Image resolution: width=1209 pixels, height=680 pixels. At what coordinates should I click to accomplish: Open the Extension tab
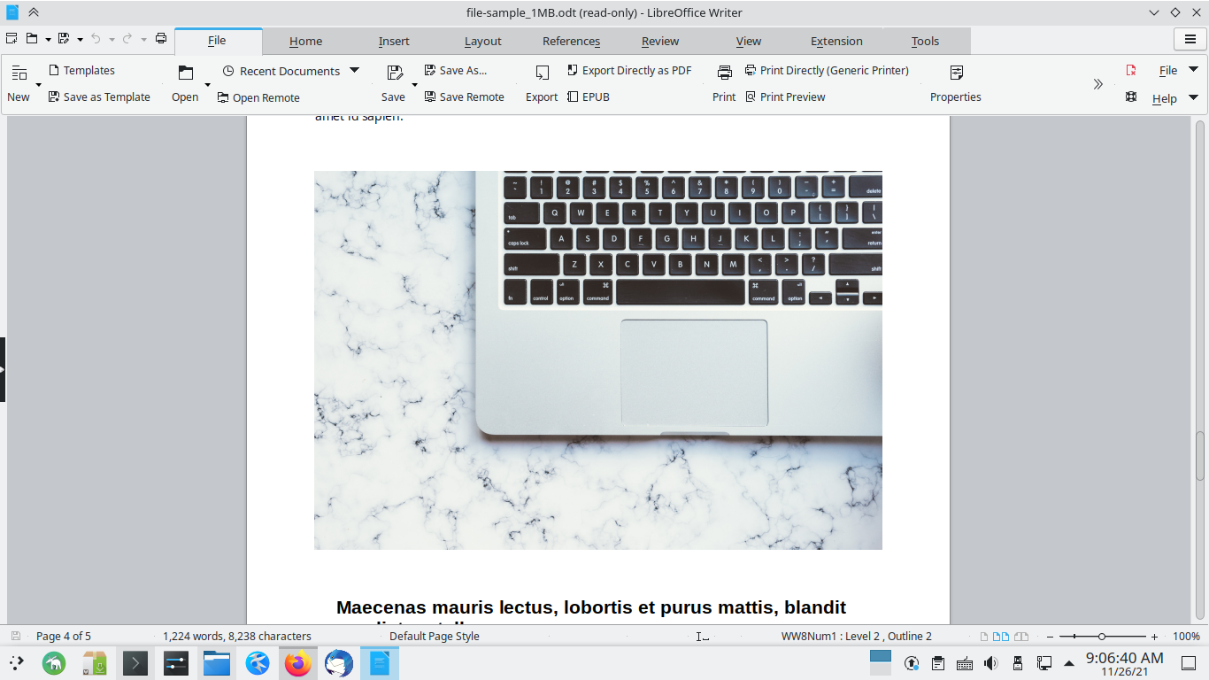click(x=836, y=41)
